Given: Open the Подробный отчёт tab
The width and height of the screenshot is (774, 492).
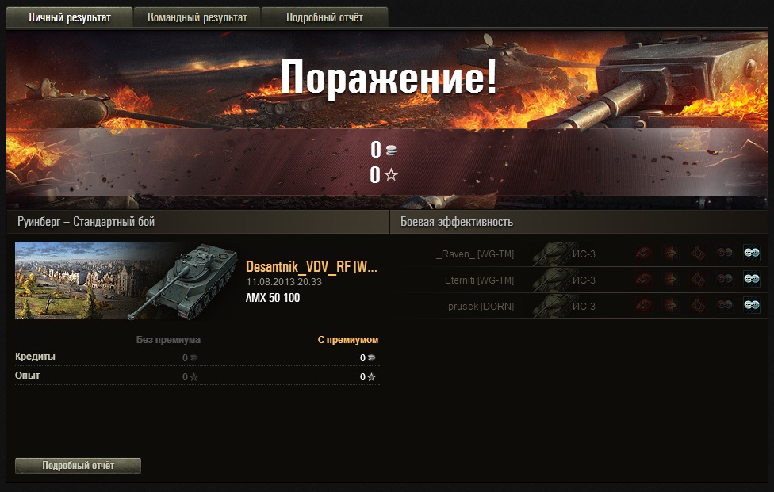Looking at the screenshot, I should pos(324,17).
